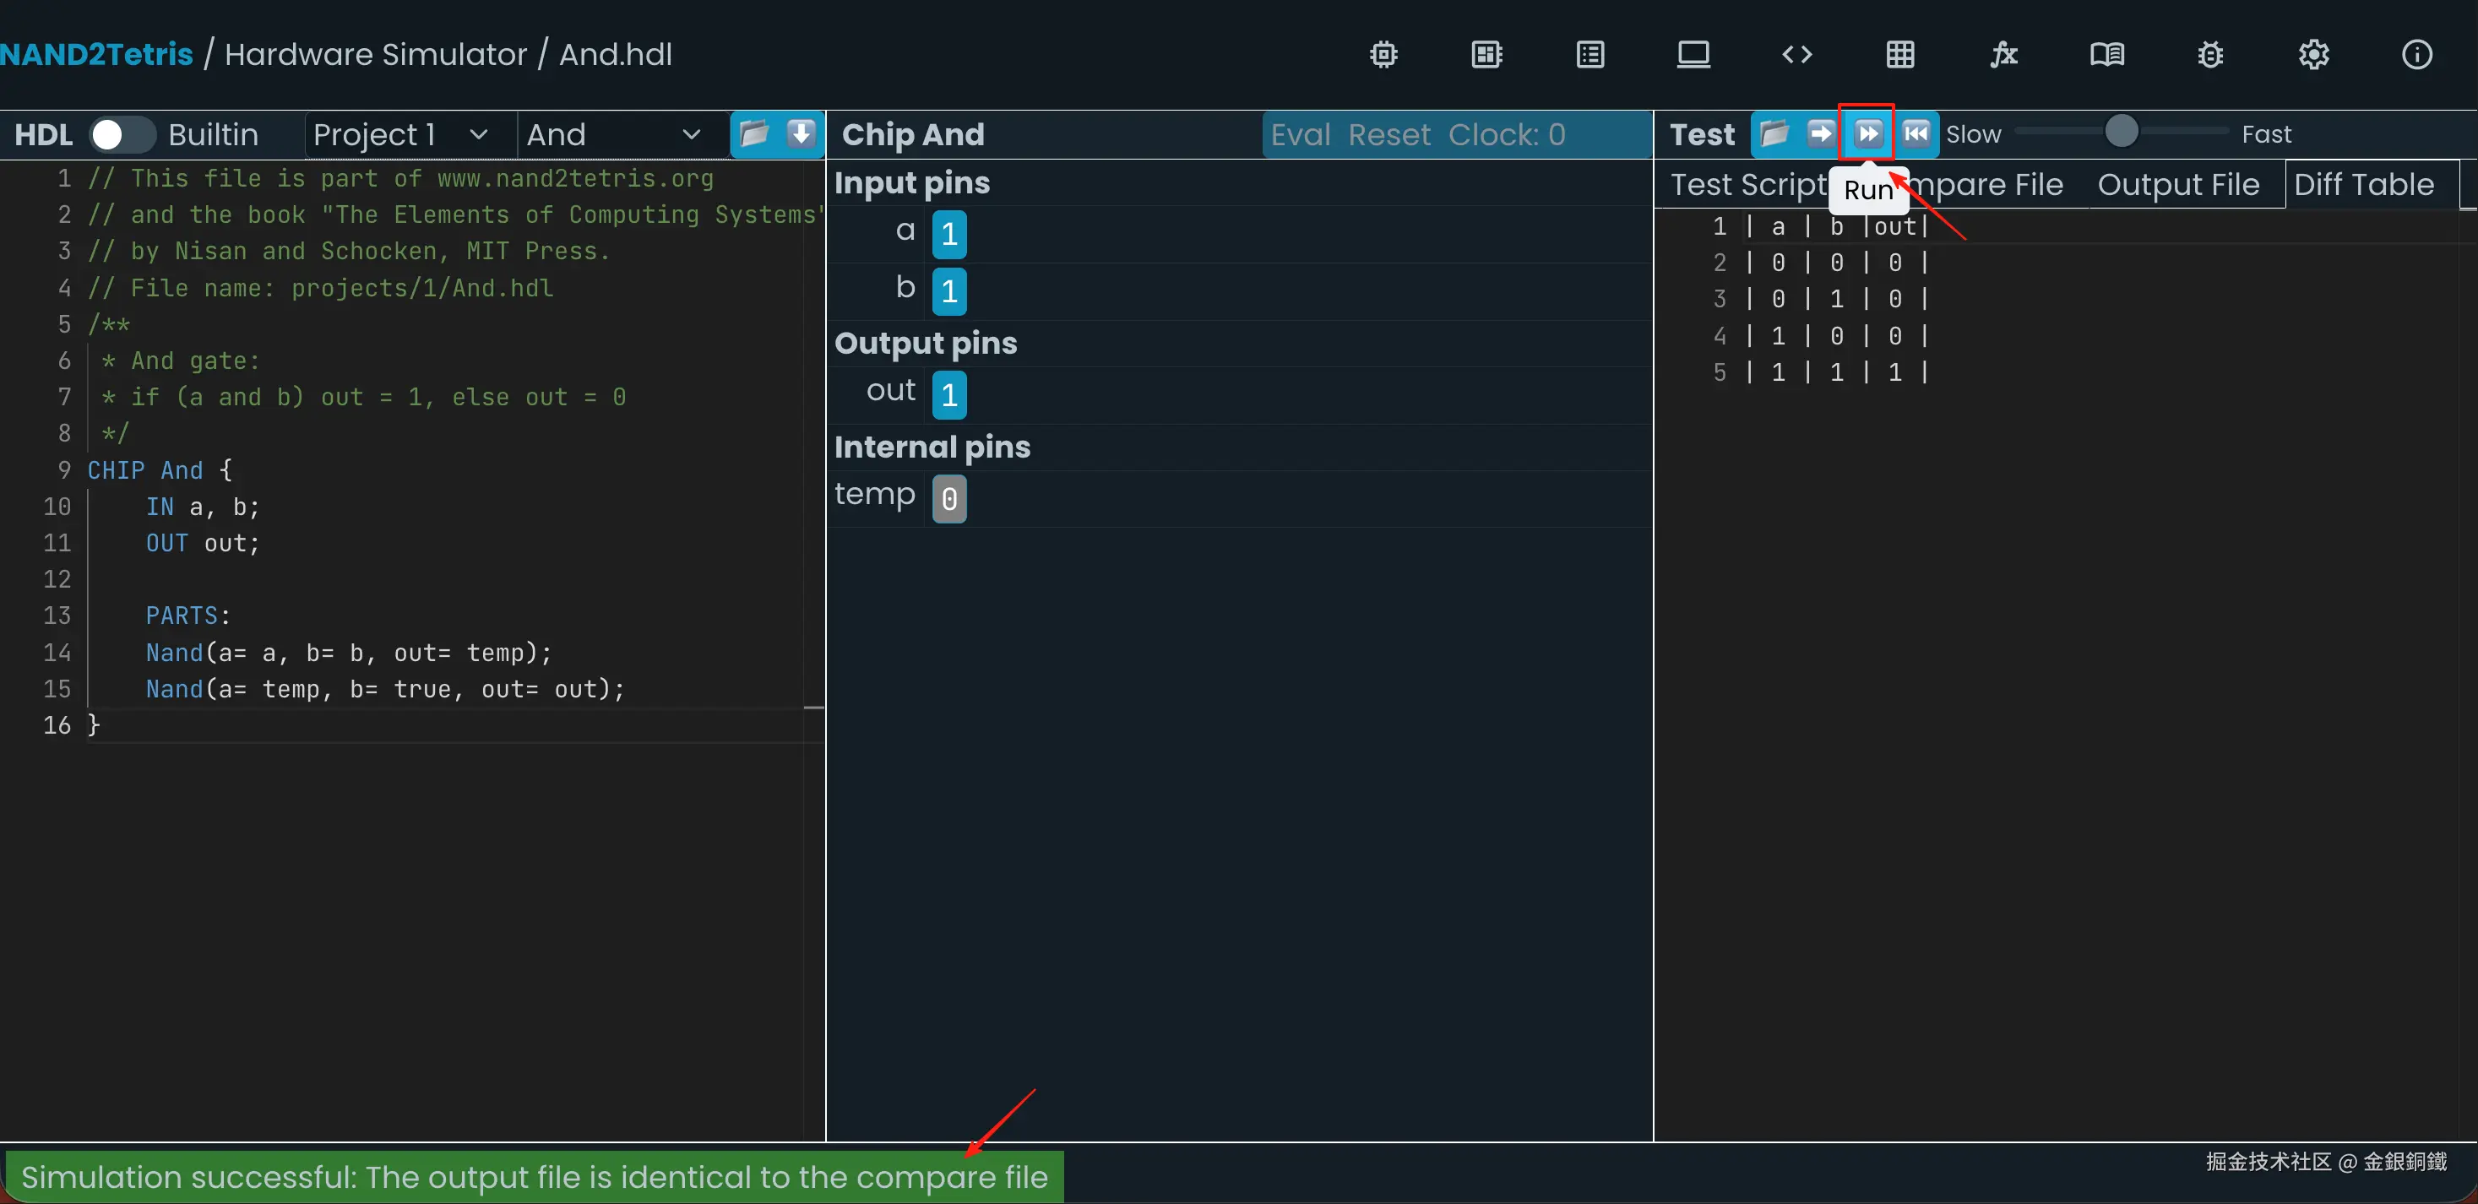2478x1204 pixels.
Task: Click the Reset chip button
Action: 1389,134
